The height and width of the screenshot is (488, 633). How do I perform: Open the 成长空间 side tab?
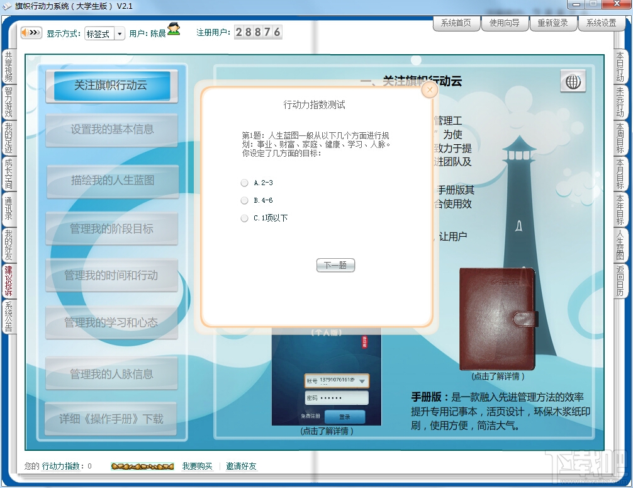[x=8, y=174]
